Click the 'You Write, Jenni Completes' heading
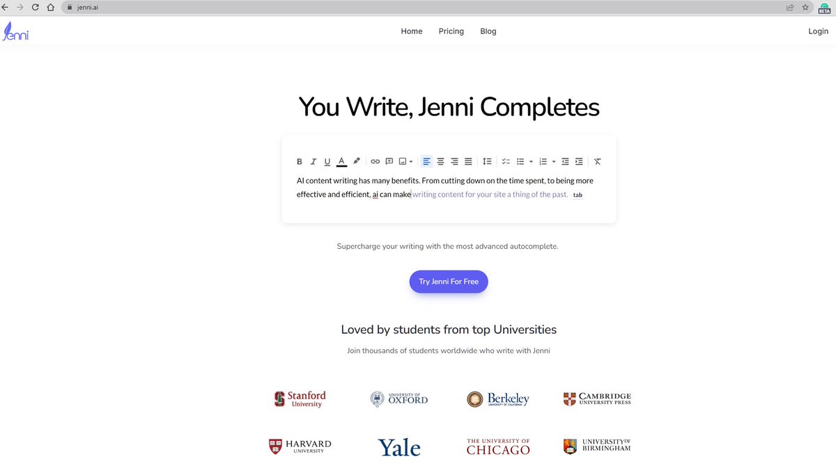 coord(449,107)
